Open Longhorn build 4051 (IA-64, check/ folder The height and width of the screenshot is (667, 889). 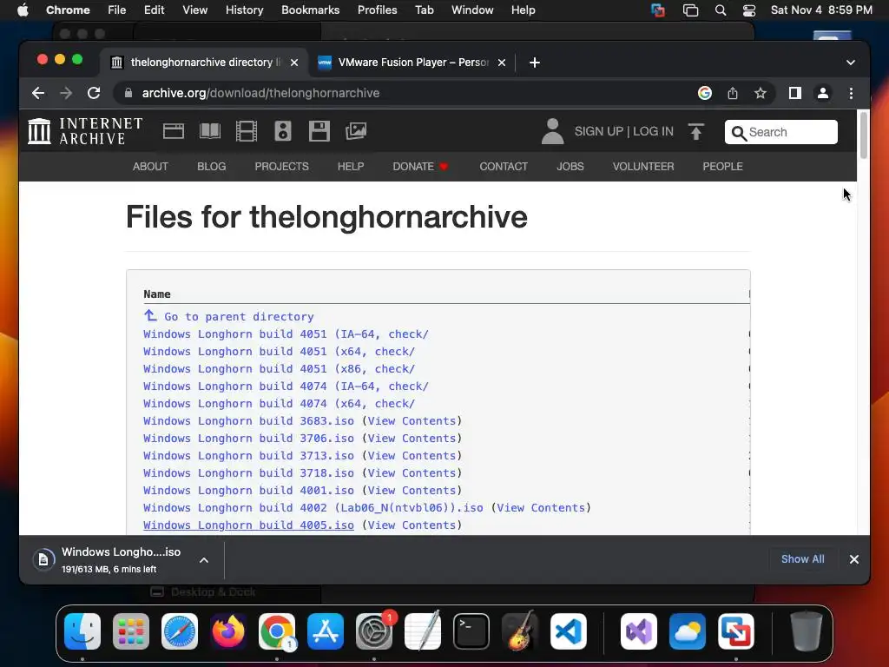click(x=286, y=334)
